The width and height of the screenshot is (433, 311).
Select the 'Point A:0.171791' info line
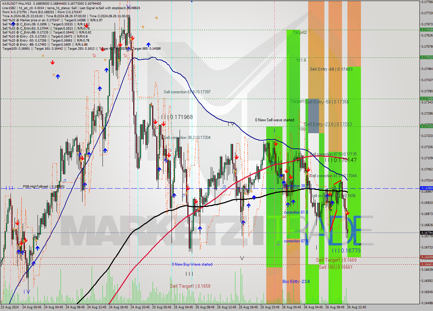[x=42, y=12]
